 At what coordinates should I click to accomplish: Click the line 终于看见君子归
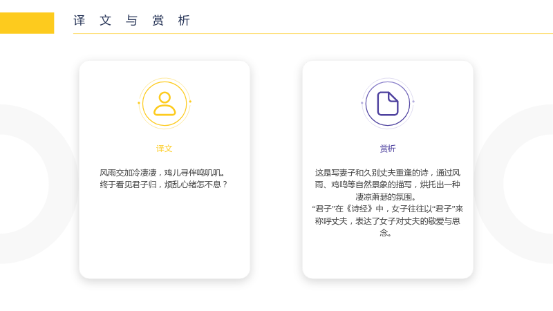(x=165, y=185)
